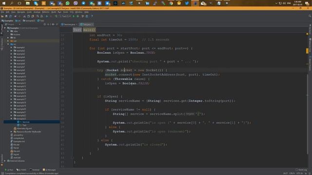Select Examples.iml in project tree
The height and width of the screenshot is (175, 312).
click(18, 141)
